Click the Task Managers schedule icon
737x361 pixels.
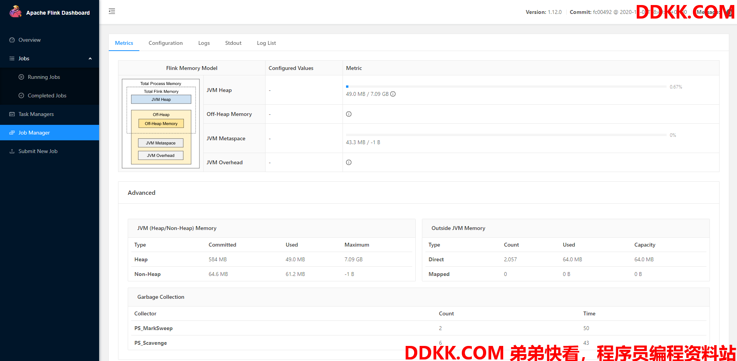[12, 114]
